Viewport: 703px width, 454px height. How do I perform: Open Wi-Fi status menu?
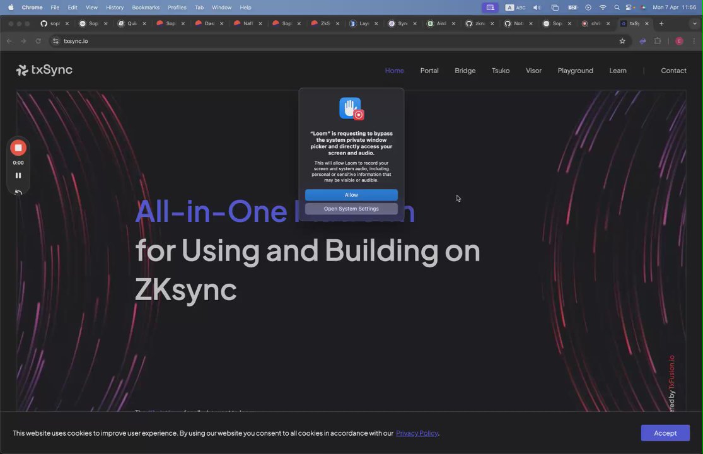click(x=603, y=7)
